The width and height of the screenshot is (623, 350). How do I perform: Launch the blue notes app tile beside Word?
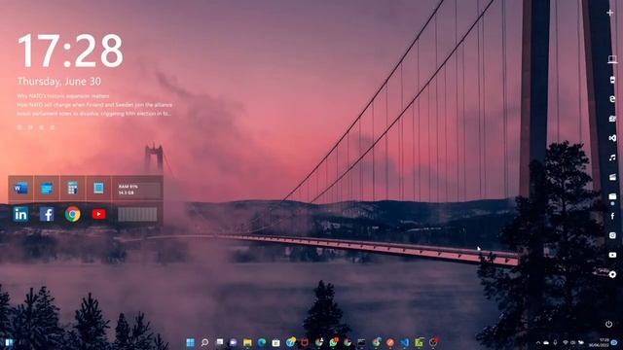(x=47, y=188)
